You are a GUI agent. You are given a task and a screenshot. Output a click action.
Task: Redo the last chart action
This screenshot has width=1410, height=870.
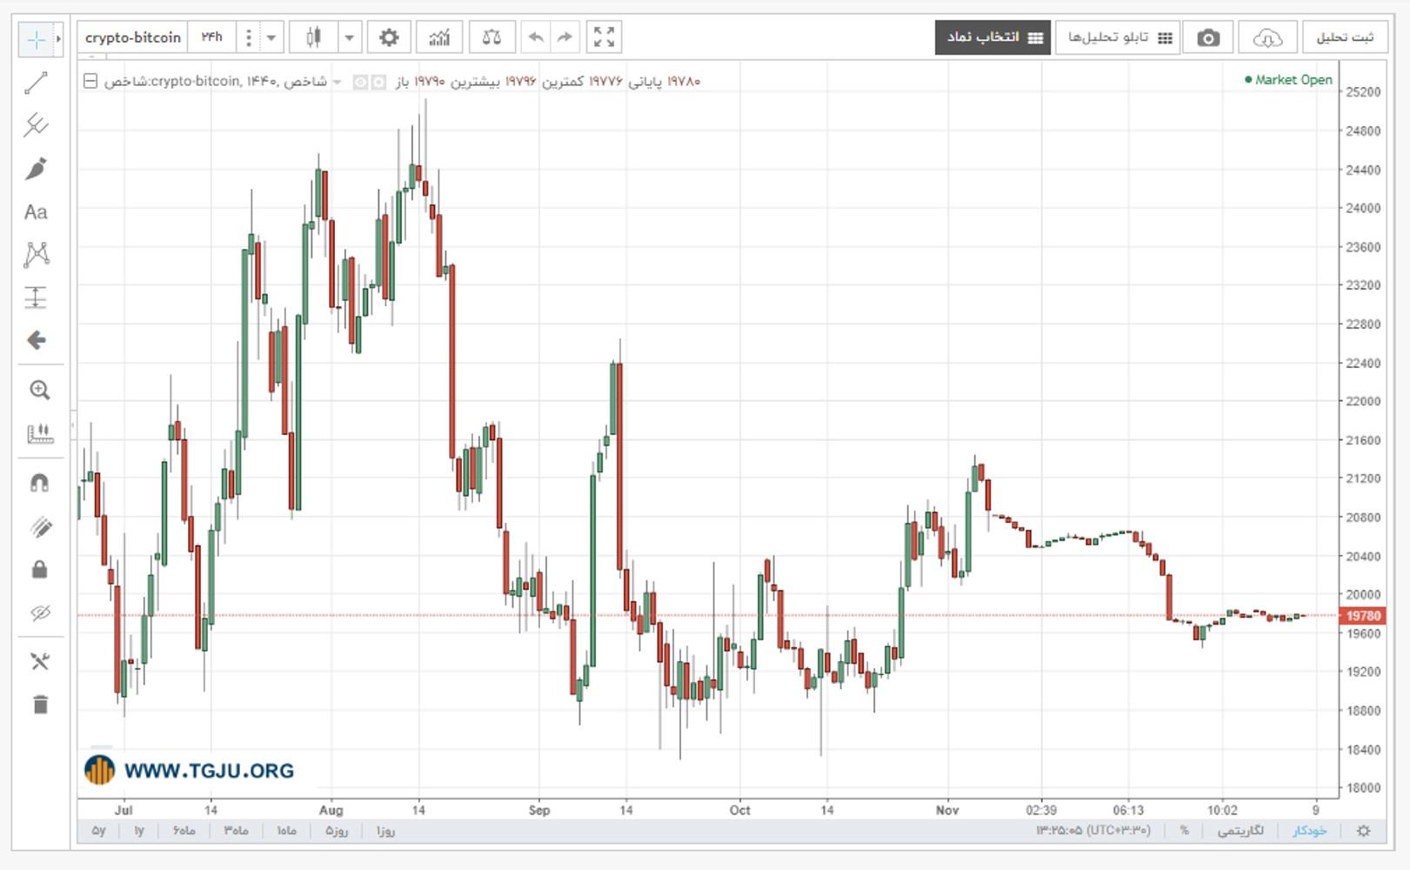(x=565, y=37)
